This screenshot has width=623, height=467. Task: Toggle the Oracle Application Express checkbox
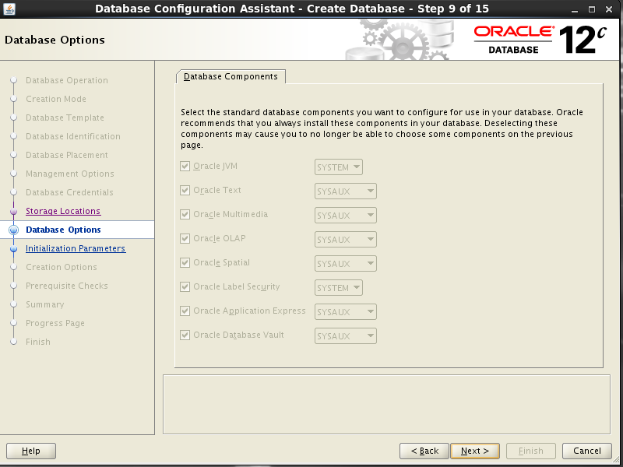tap(185, 311)
